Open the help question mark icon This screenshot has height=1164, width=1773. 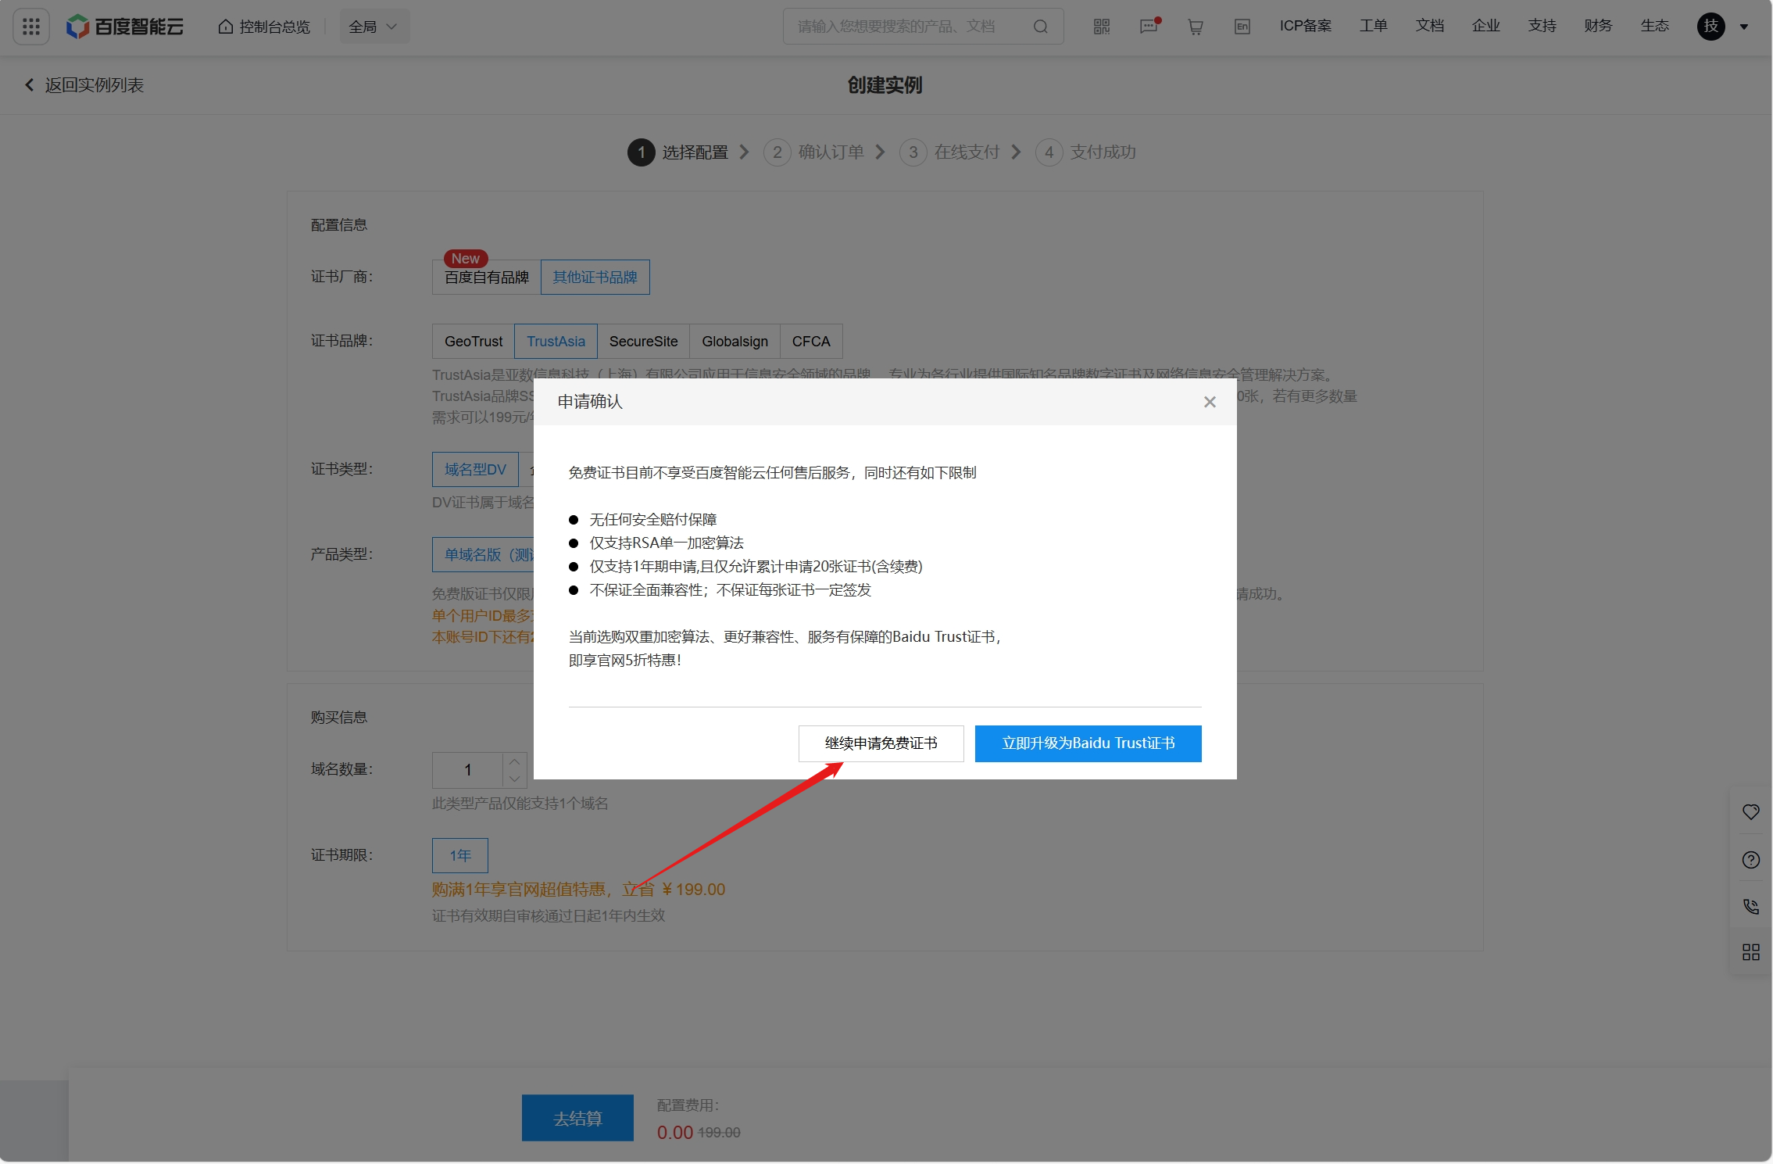point(1751,860)
